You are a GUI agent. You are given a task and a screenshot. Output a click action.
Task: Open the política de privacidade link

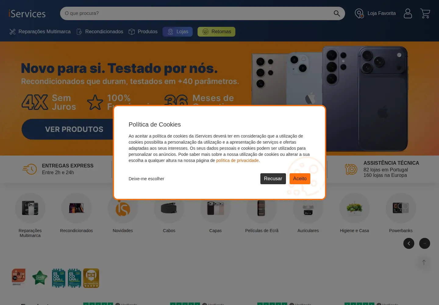point(237,160)
